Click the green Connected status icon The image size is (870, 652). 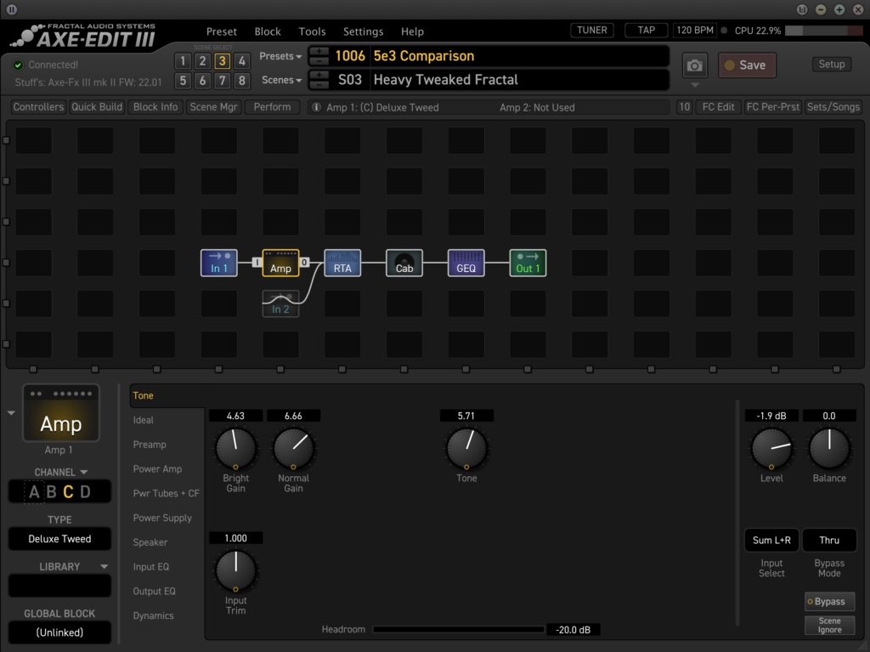18,65
